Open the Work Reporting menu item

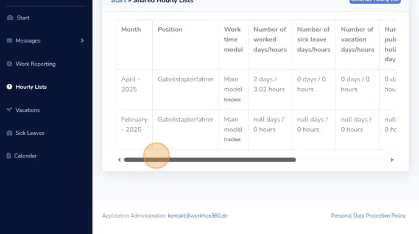[x=35, y=64]
